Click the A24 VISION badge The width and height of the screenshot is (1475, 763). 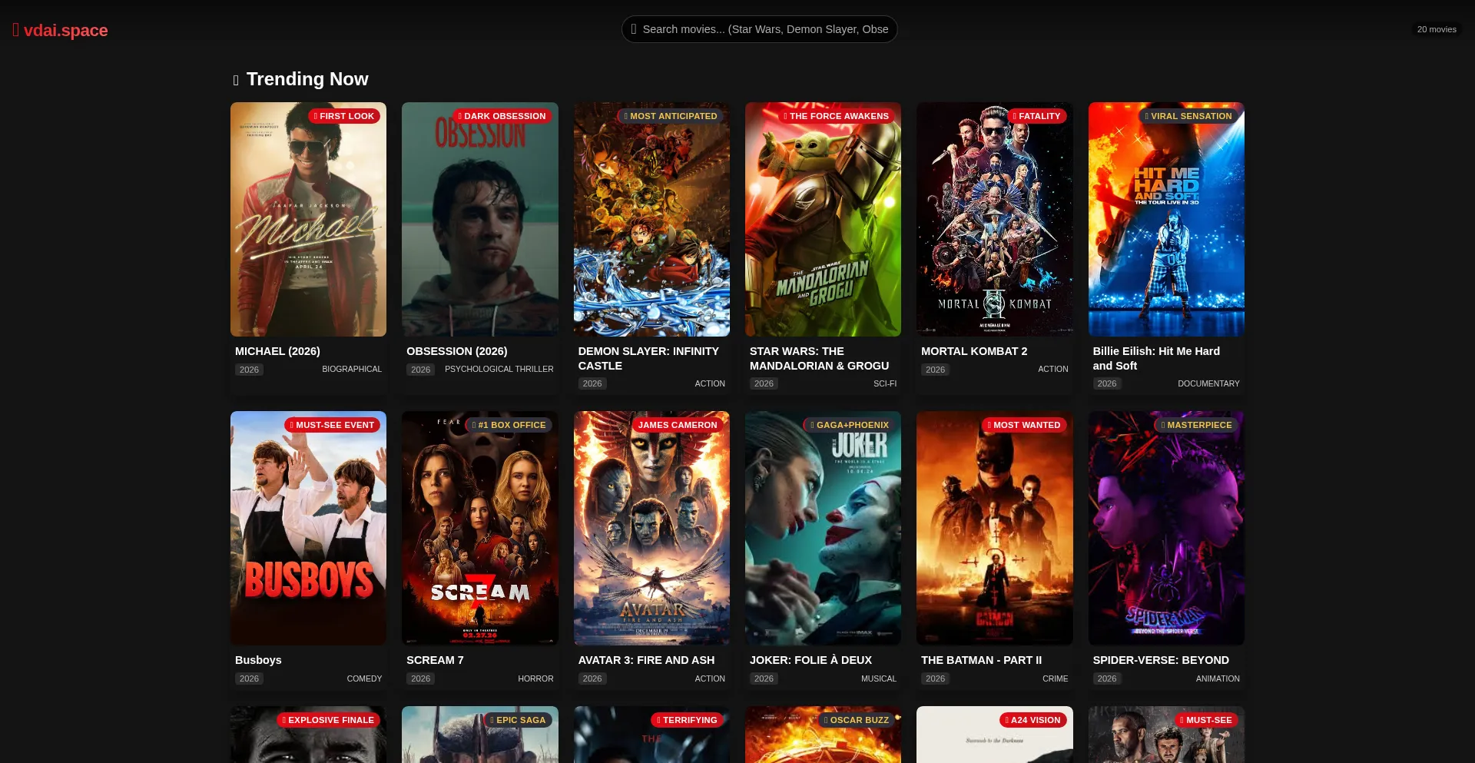1033,720
